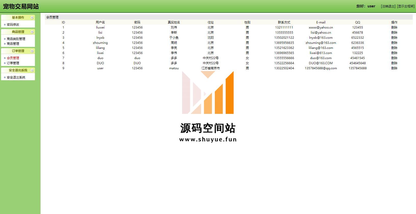Select the email xxxxx@yahoo.cn
The height and width of the screenshot is (214, 416).
pyautogui.click(x=321, y=28)
